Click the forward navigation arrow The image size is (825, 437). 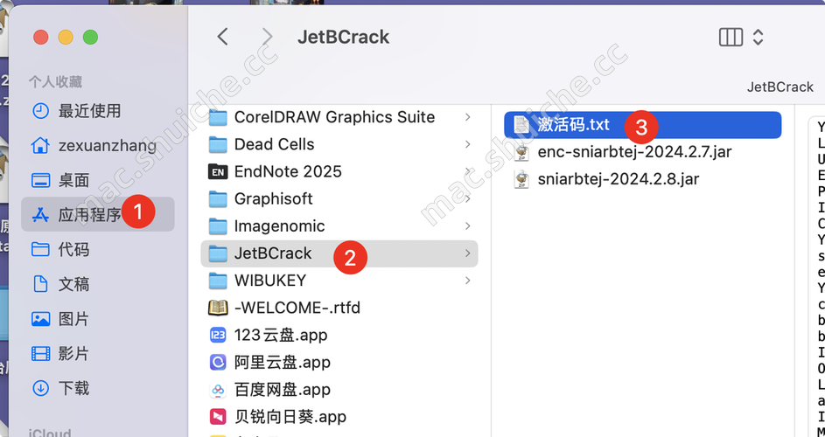267,37
